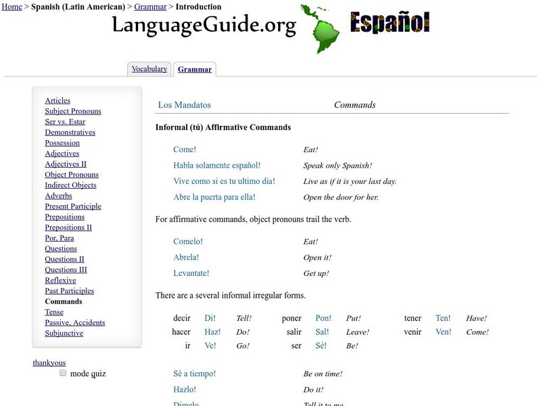Open the Grammar breadcrumb link
This screenshot has height=406, width=537.
[x=150, y=7]
